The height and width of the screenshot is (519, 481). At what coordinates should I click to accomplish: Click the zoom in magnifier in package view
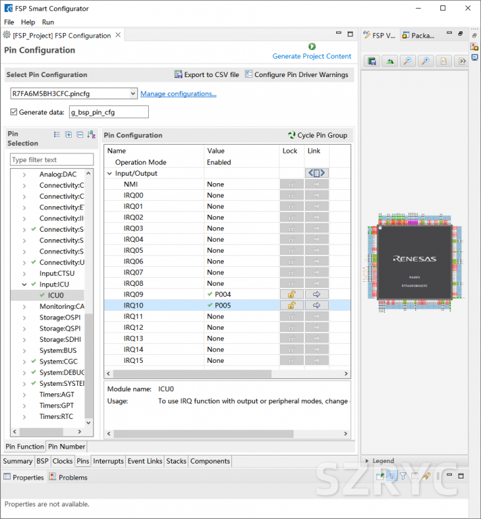(425, 61)
